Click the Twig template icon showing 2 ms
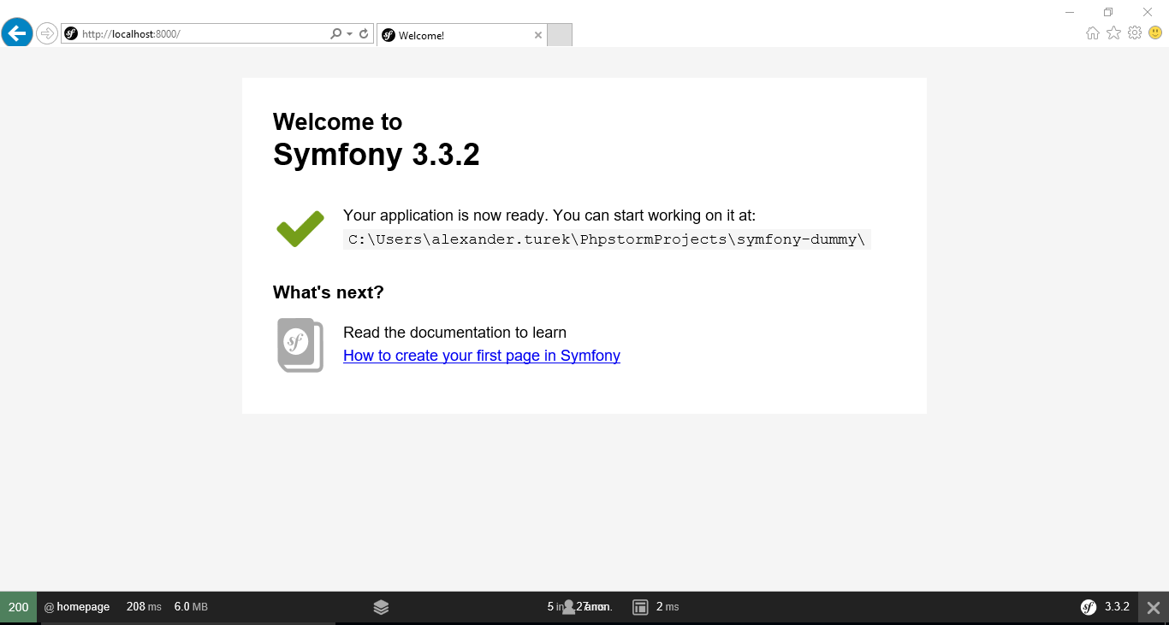The width and height of the screenshot is (1169, 625). [640, 607]
